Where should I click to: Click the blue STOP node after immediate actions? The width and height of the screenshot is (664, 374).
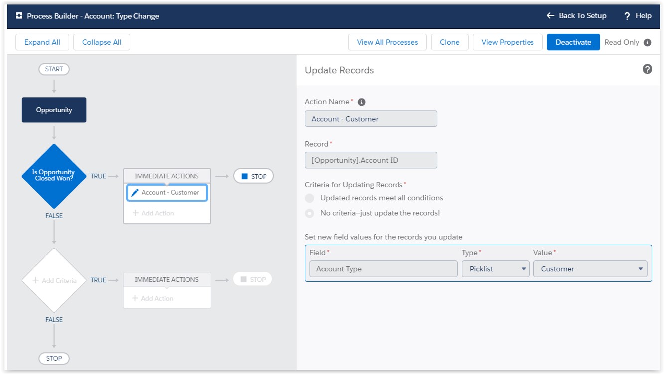(x=254, y=176)
